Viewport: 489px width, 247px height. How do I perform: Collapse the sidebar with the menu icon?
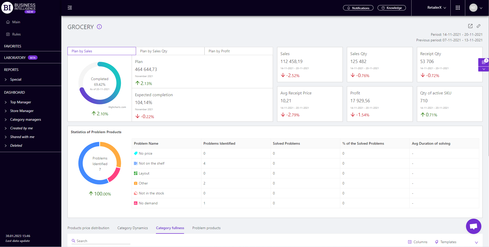(70, 8)
